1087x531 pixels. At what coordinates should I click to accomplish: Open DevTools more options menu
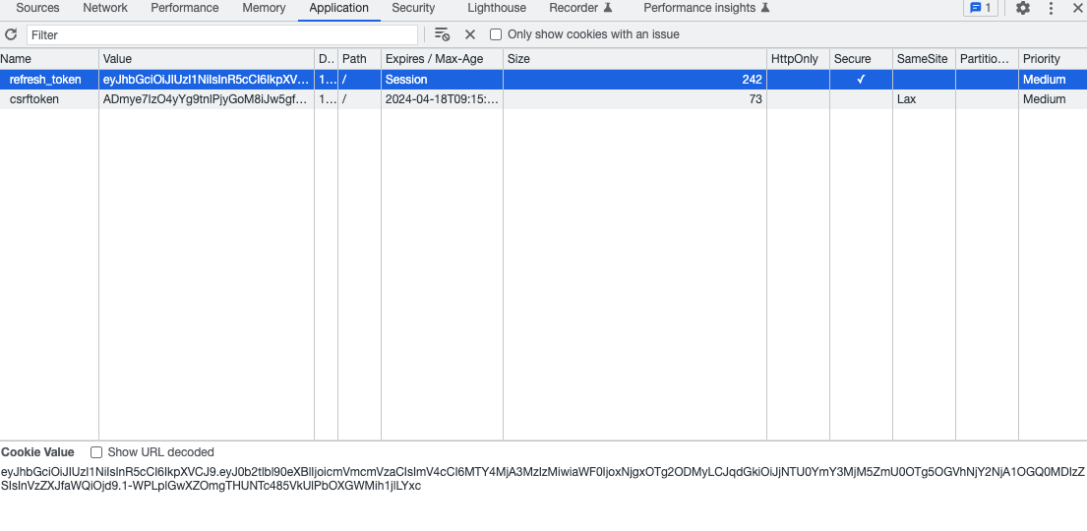(1051, 8)
